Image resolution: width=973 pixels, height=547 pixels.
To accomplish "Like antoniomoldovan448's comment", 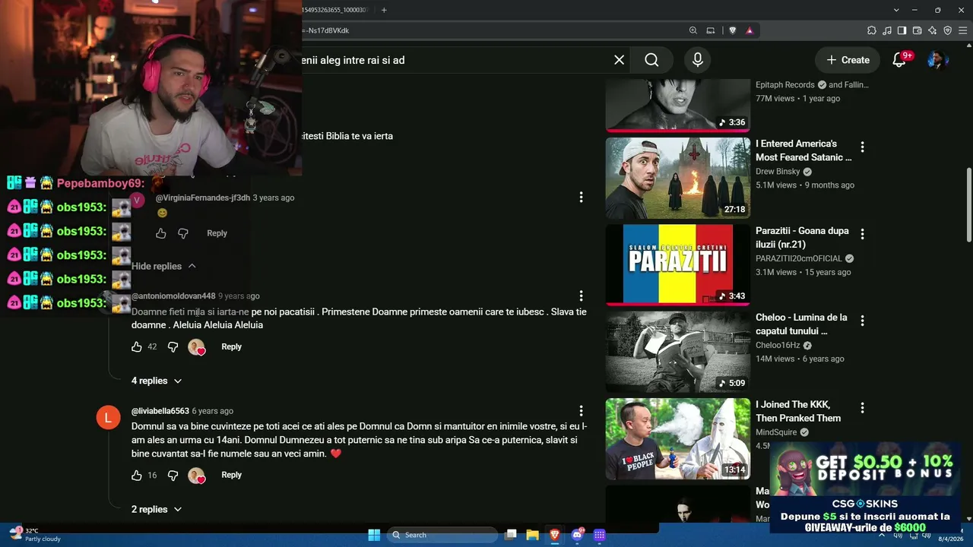I will pos(137,346).
